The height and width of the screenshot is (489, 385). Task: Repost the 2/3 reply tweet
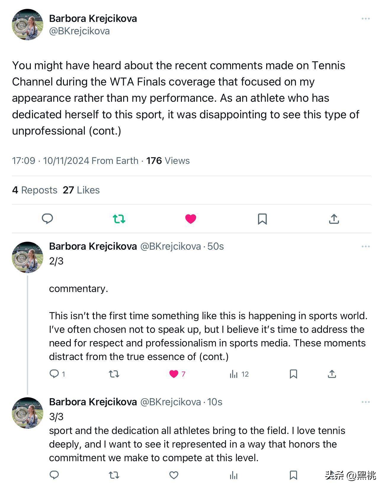[x=114, y=374]
